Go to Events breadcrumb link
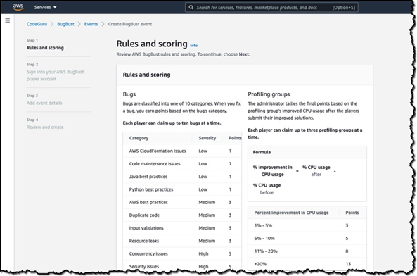 click(x=91, y=24)
